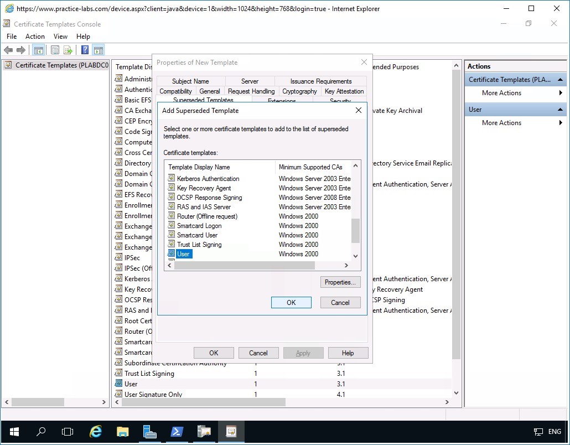Open the File menu
Screen dimensions: 570x445
click(x=12, y=37)
